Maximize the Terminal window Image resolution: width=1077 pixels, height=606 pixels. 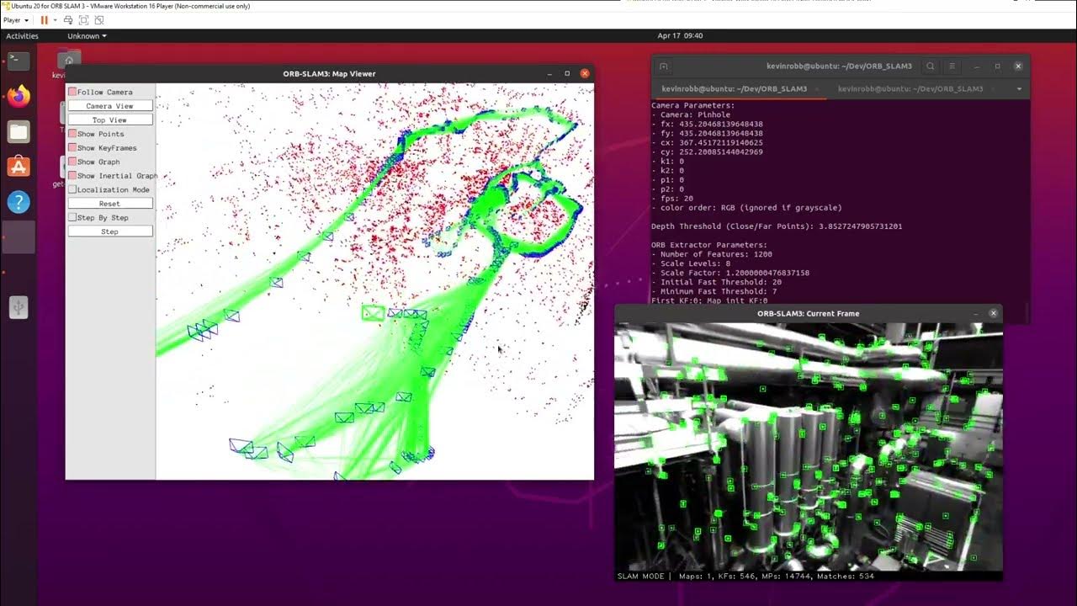click(997, 66)
